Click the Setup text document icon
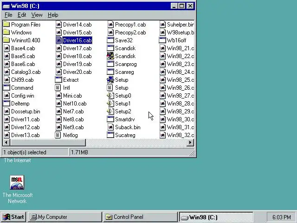This screenshot has height=223, width=297. click(x=110, y=88)
